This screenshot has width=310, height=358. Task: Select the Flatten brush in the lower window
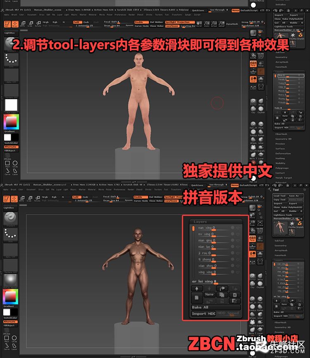pyautogui.click(x=260, y=307)
